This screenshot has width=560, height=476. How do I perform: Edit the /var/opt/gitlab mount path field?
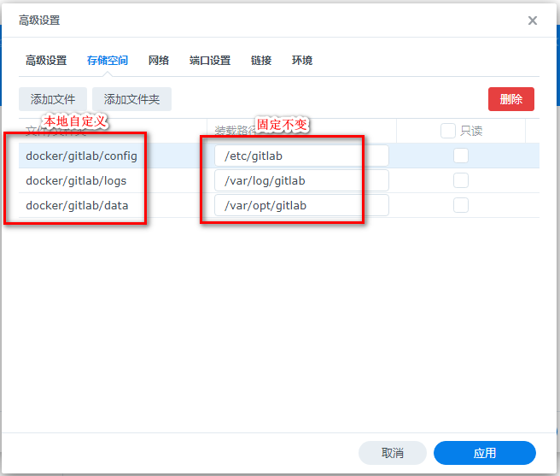pyautogui.click(x=301, y=205)
